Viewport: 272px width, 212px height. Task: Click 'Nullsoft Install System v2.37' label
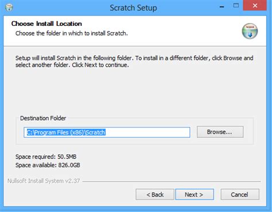[x=44, y=181]
